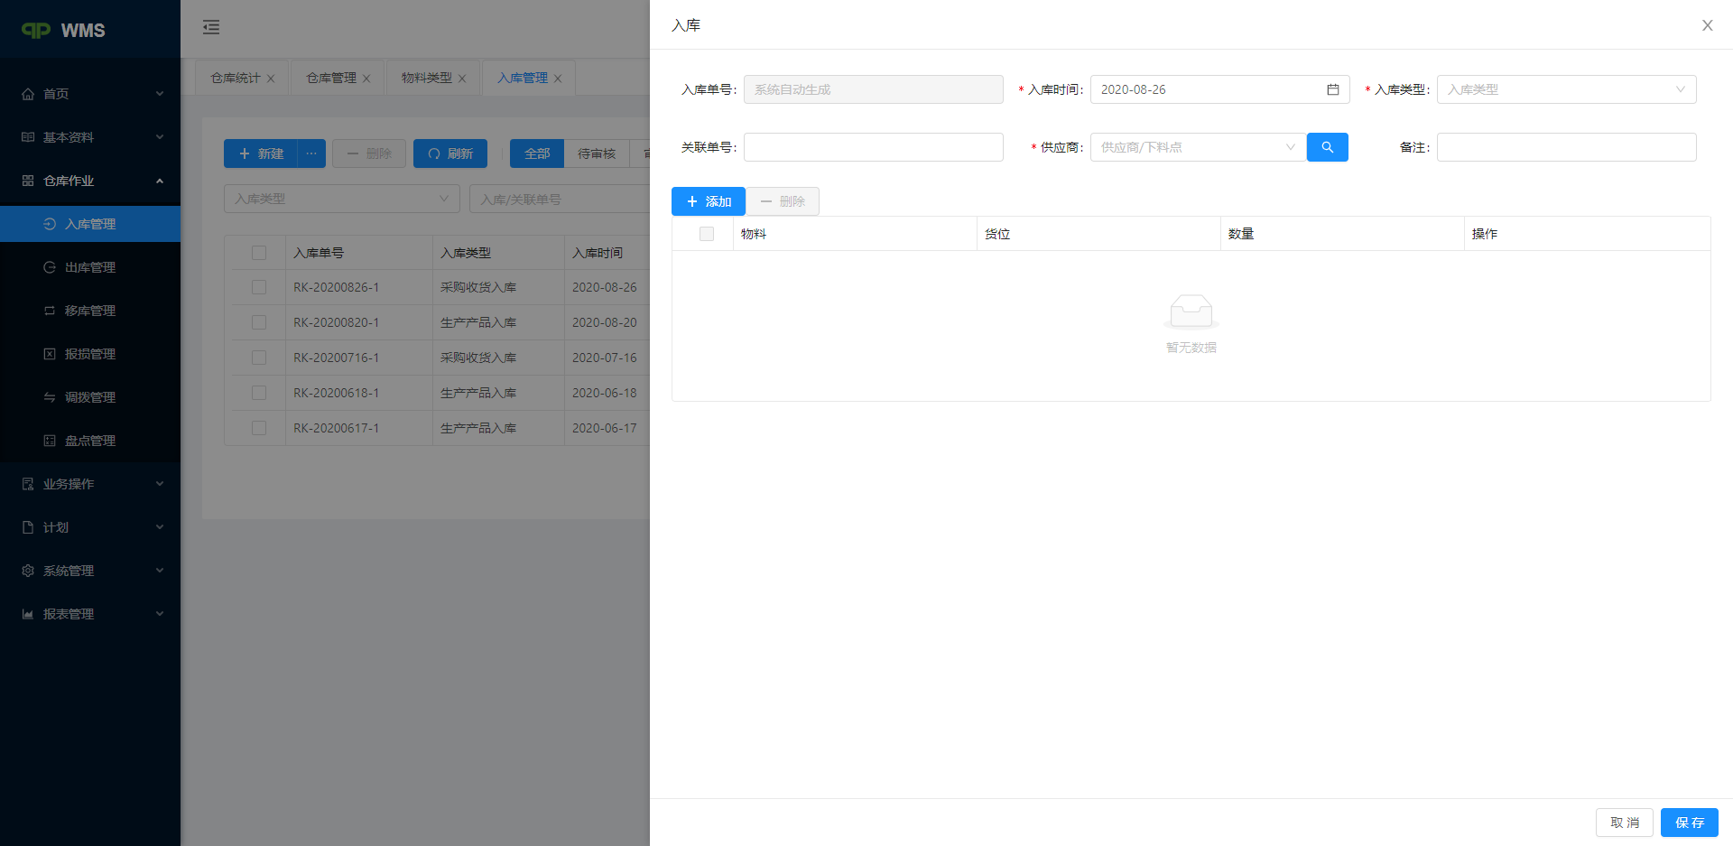Close the 仓库统计 tab via its X
Viewport: 1733px width, 846px height.
(x=271, y=79)
